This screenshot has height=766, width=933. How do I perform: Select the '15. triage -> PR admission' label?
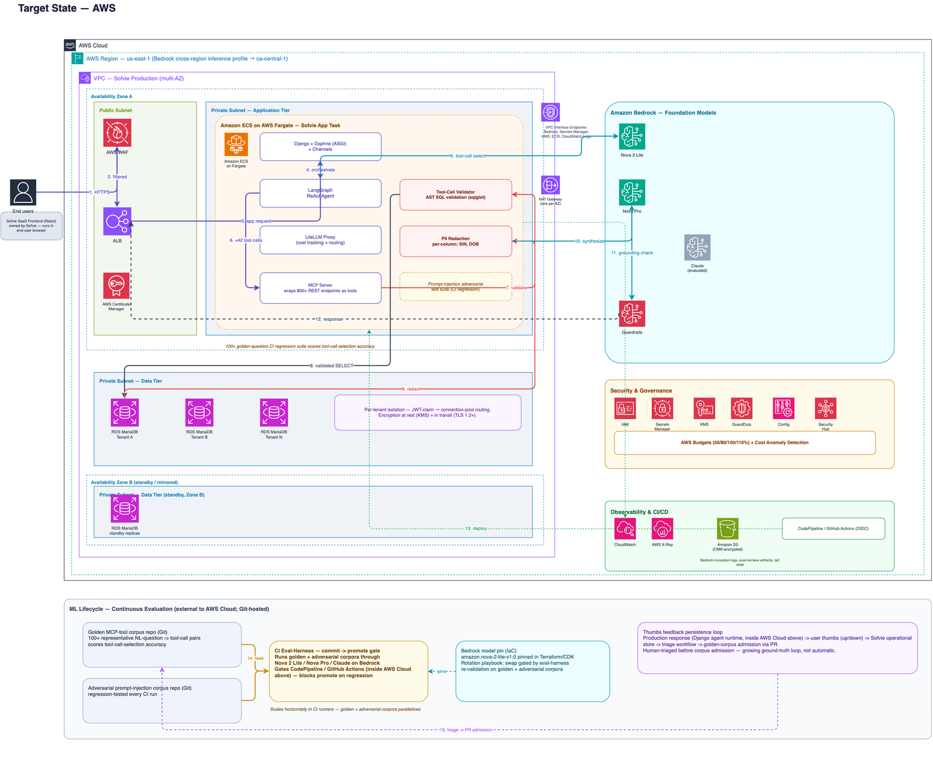click(x=466, y=730)
